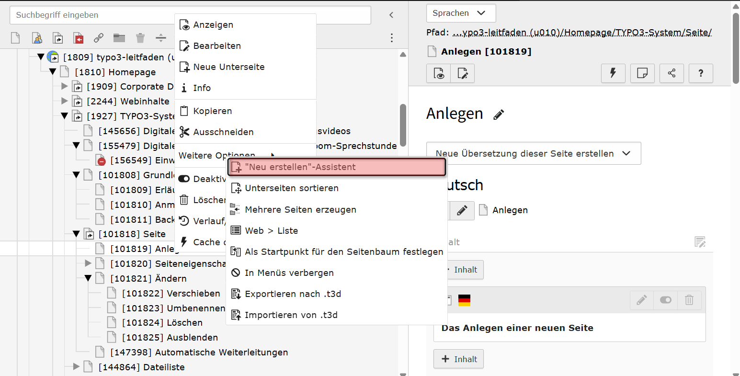Open the share page button
Image resolution: width=740 pixels, height=376 pixels.
pyautogui.click(x=672, y=73)
